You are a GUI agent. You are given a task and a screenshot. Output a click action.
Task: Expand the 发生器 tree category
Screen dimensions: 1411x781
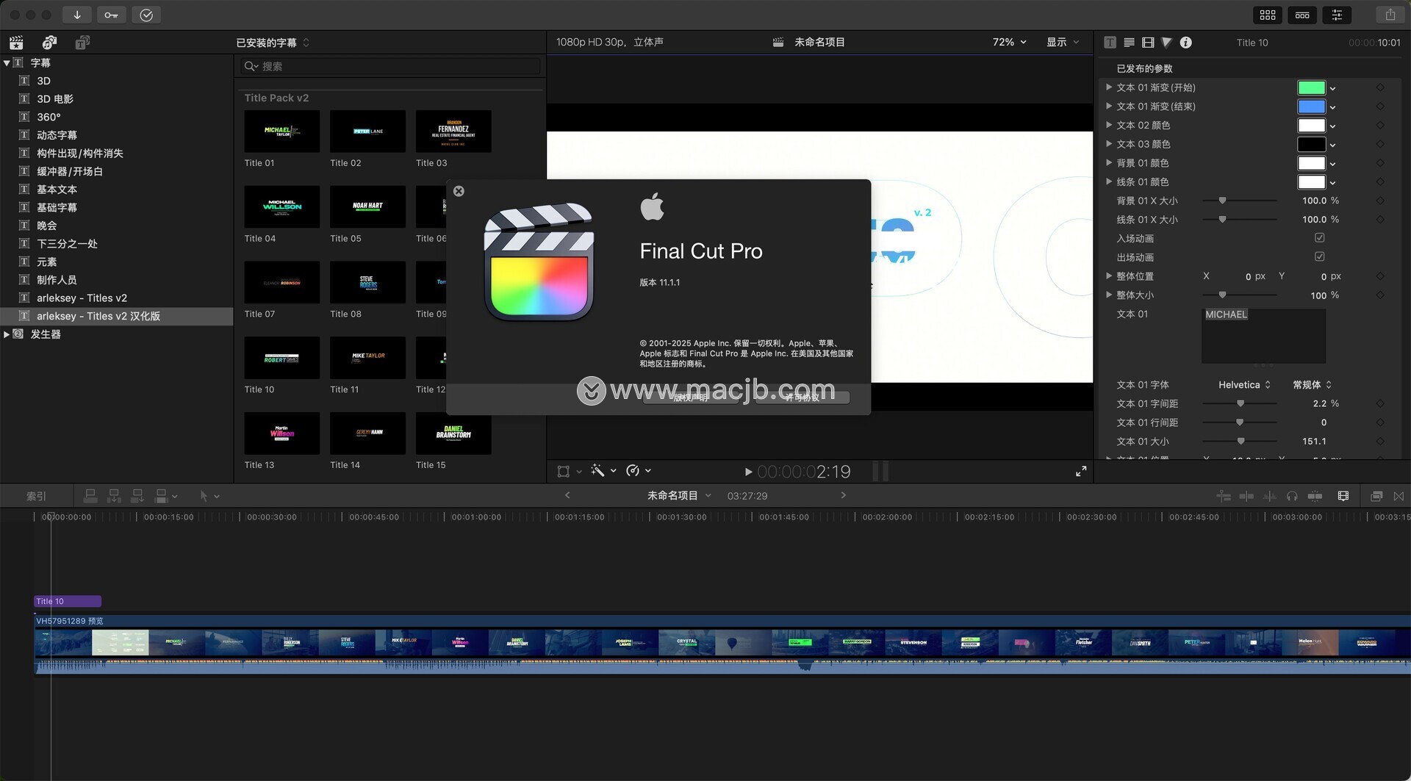click(7, 334)
